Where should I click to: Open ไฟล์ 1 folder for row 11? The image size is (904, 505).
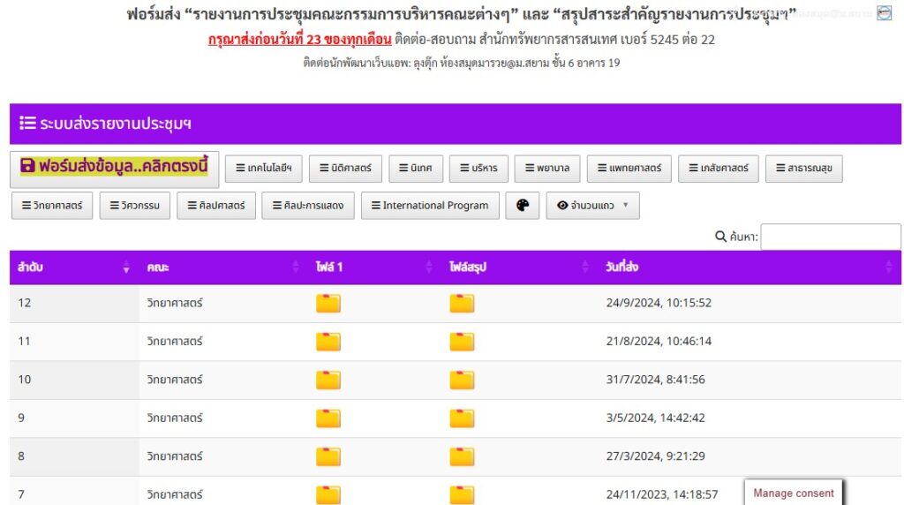tap(328, 342)
